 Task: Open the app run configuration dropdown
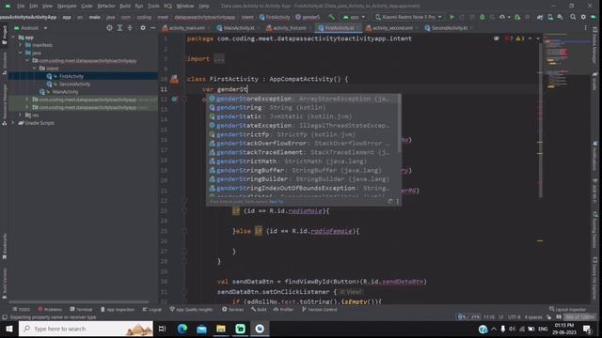coord(354,17)
